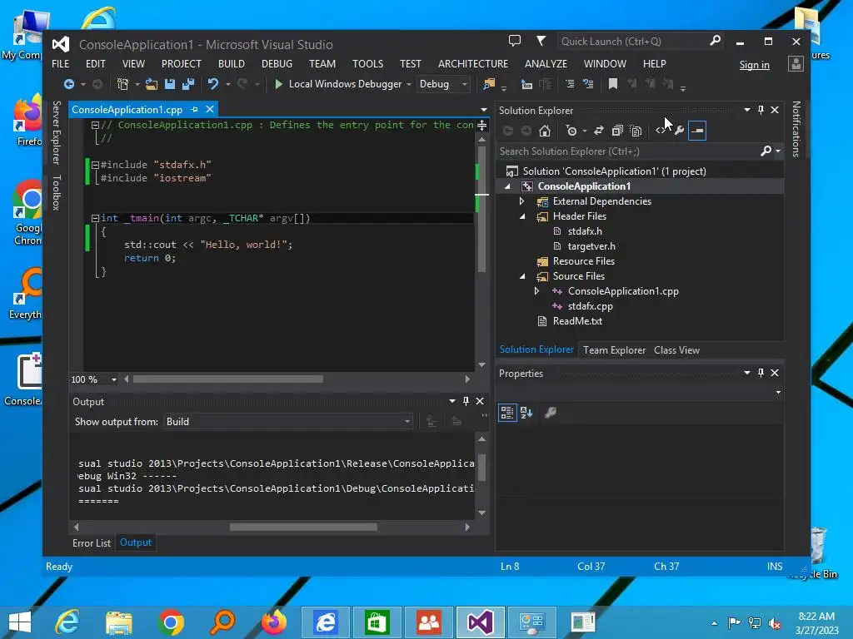Click the Sign in link

[x=754, y=65]
